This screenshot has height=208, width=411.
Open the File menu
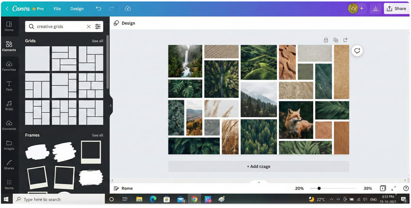coord(57,9)
